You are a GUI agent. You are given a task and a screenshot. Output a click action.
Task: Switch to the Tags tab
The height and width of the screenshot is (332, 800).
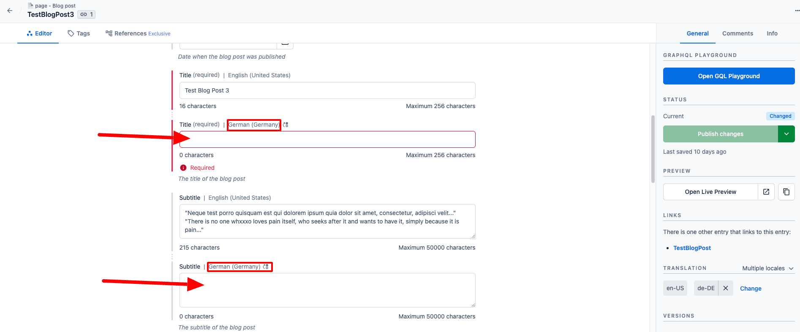click(x=79, y=33)
